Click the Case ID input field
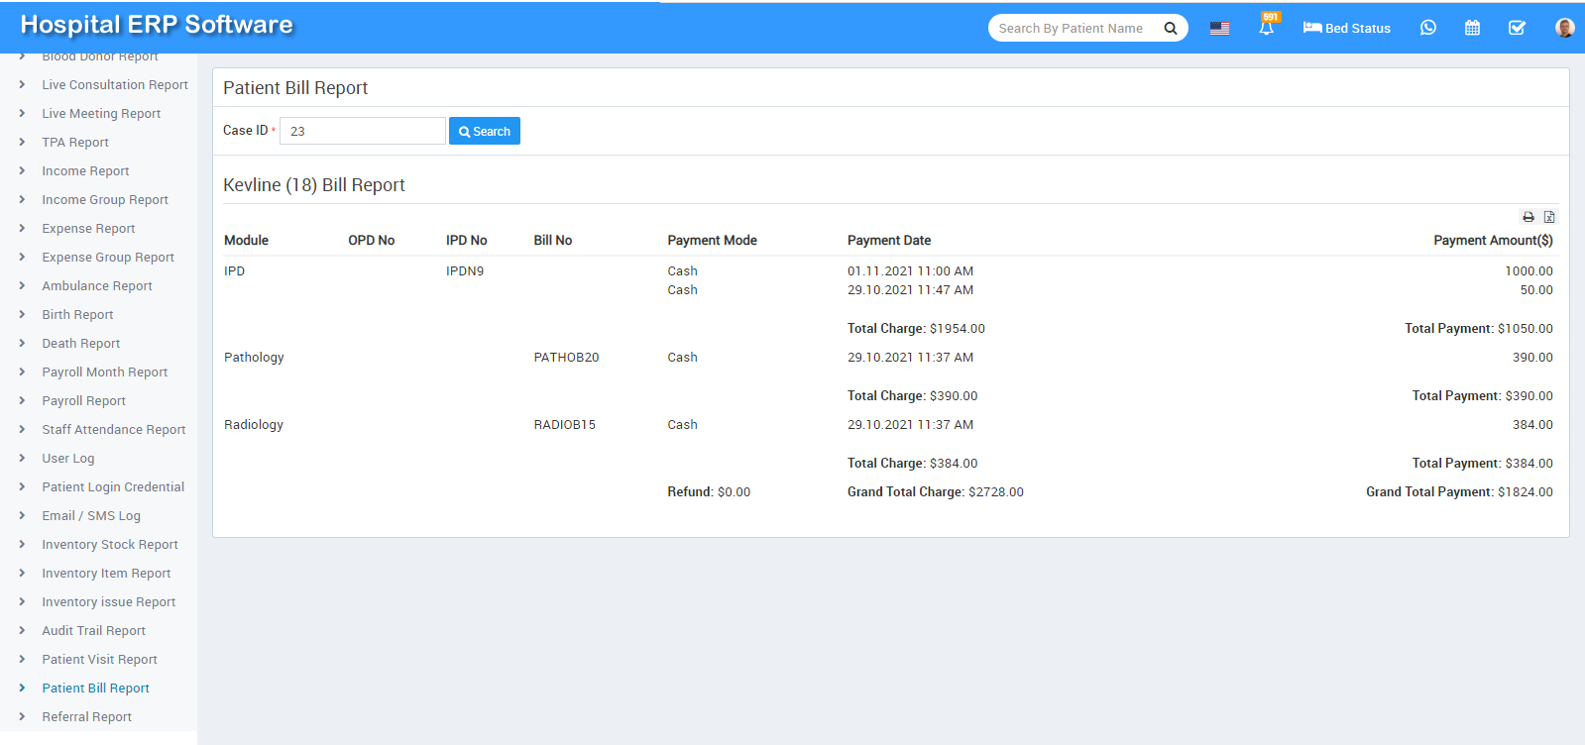 (x=362, y=131)
